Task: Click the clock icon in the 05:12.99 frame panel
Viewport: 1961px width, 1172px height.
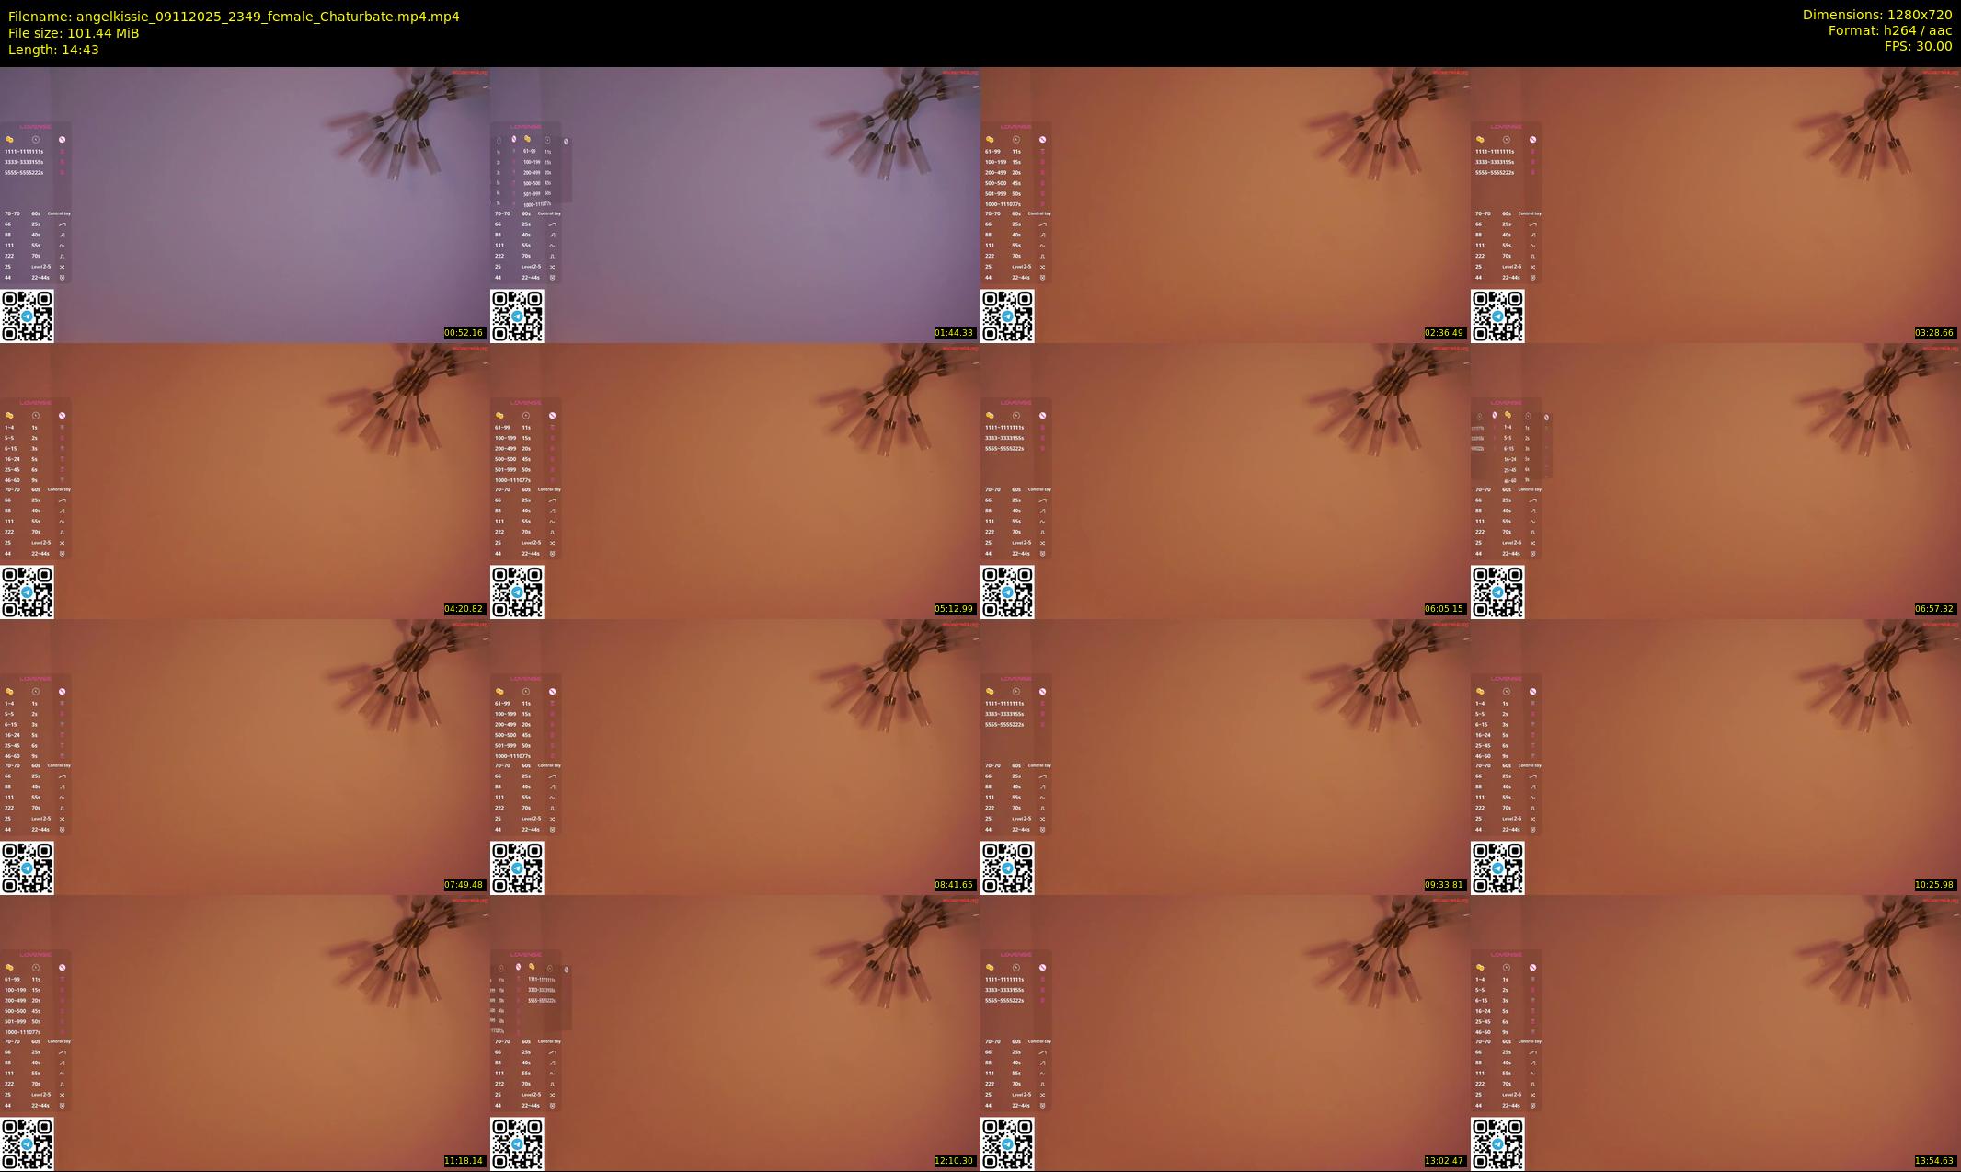Action: point(526,416)
